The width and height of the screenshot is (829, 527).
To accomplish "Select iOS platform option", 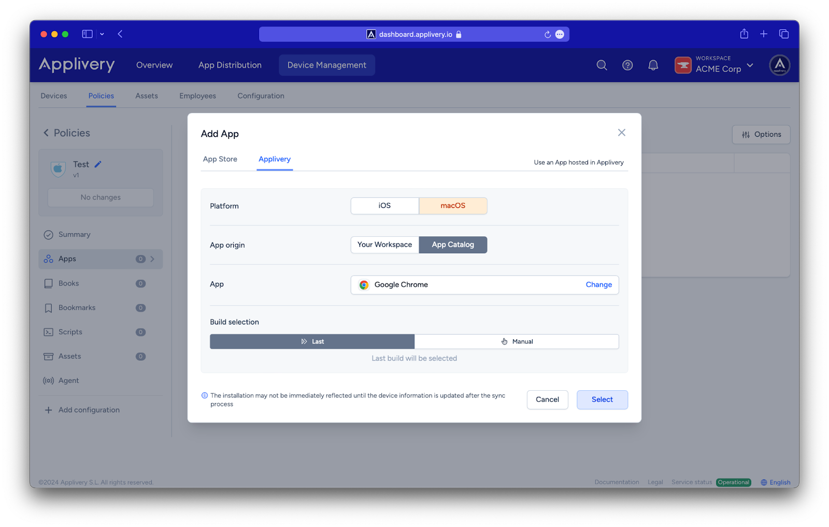I will coord(384,206).
